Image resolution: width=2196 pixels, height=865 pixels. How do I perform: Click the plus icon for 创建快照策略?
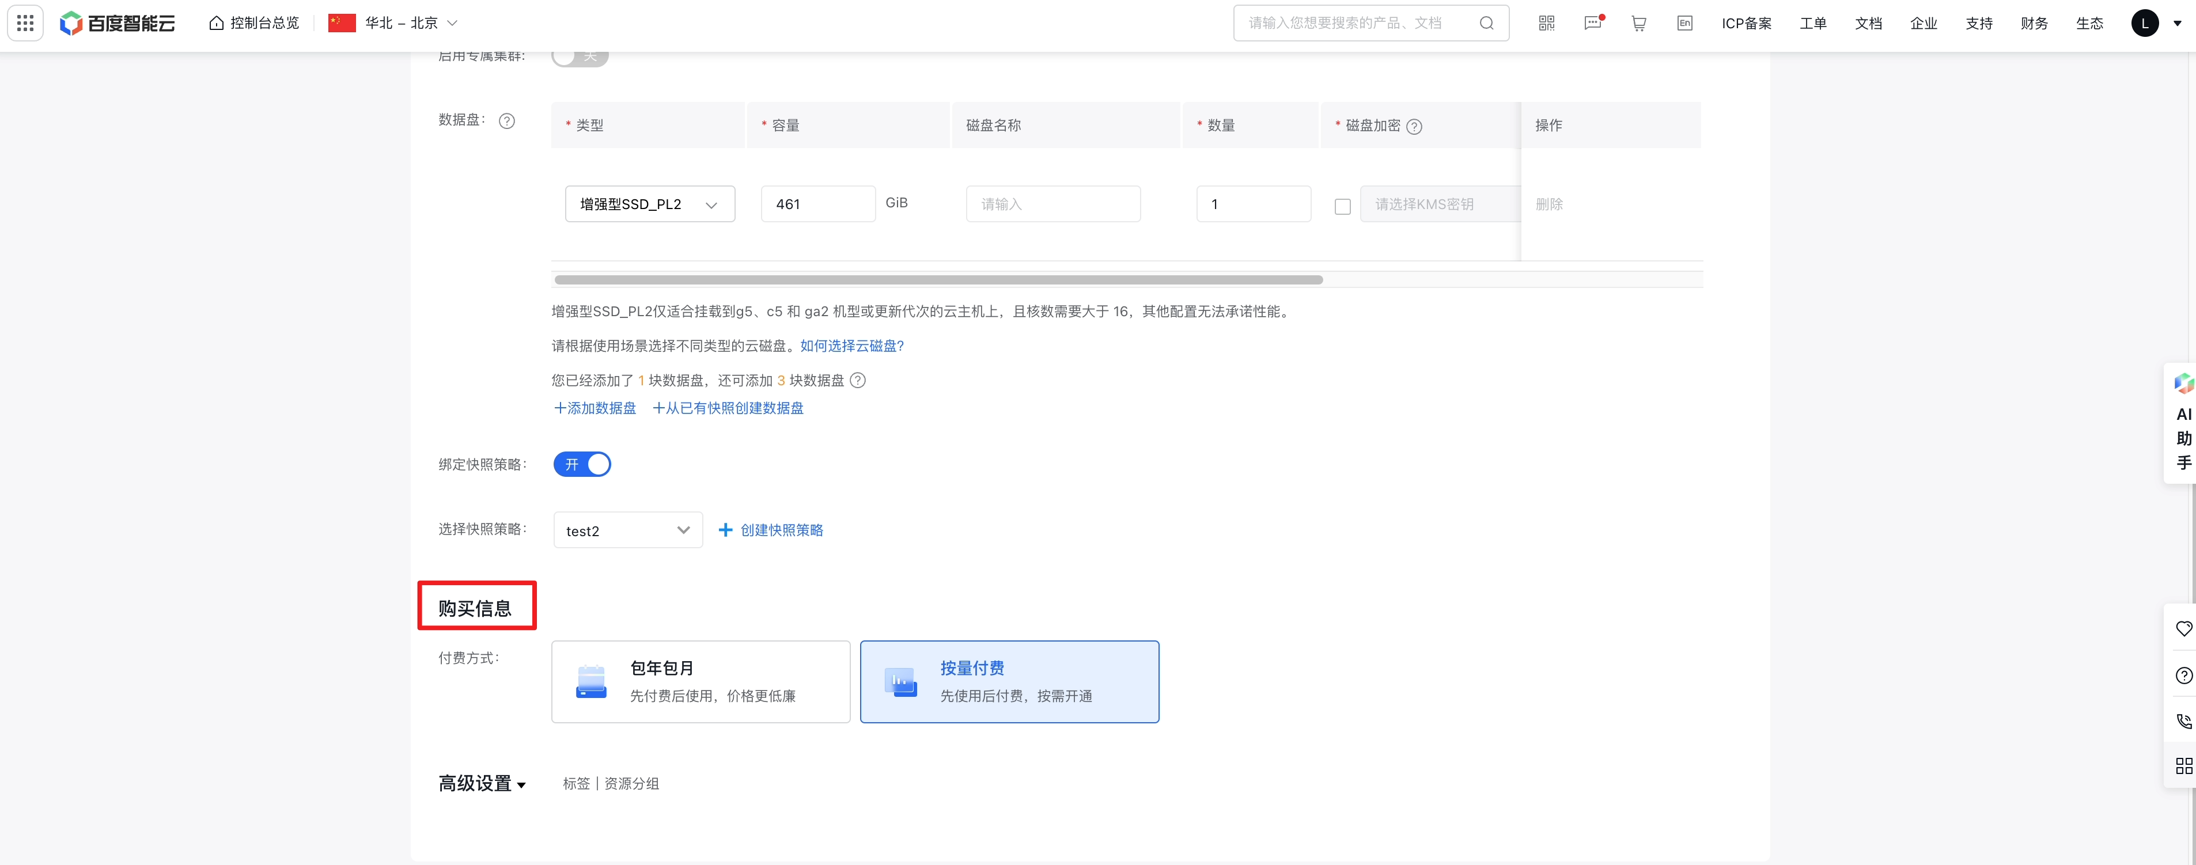coord(725,530)
